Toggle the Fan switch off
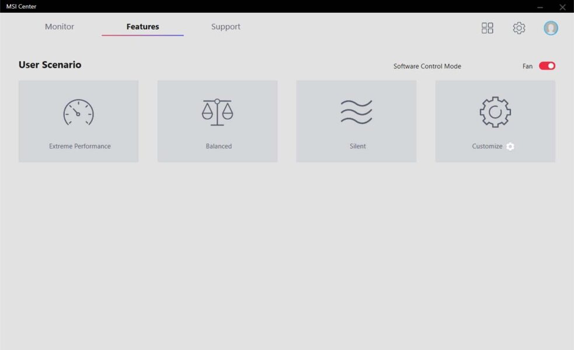Screen dimensions: 574x350 pyautogui.click(x=547, y=66)
